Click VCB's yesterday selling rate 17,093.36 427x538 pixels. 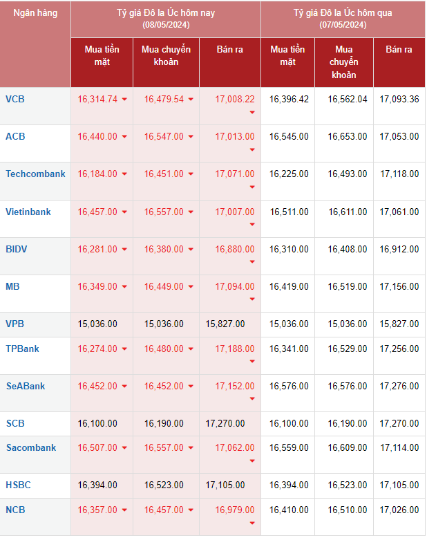pos(399,99)
